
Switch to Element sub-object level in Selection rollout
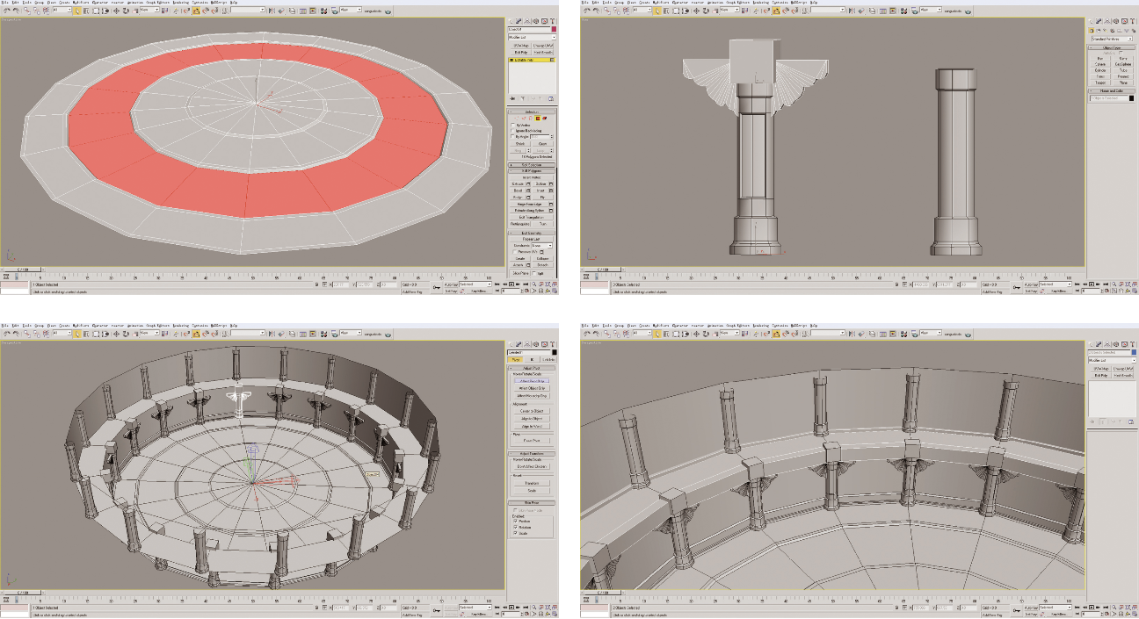coord(545,119)
